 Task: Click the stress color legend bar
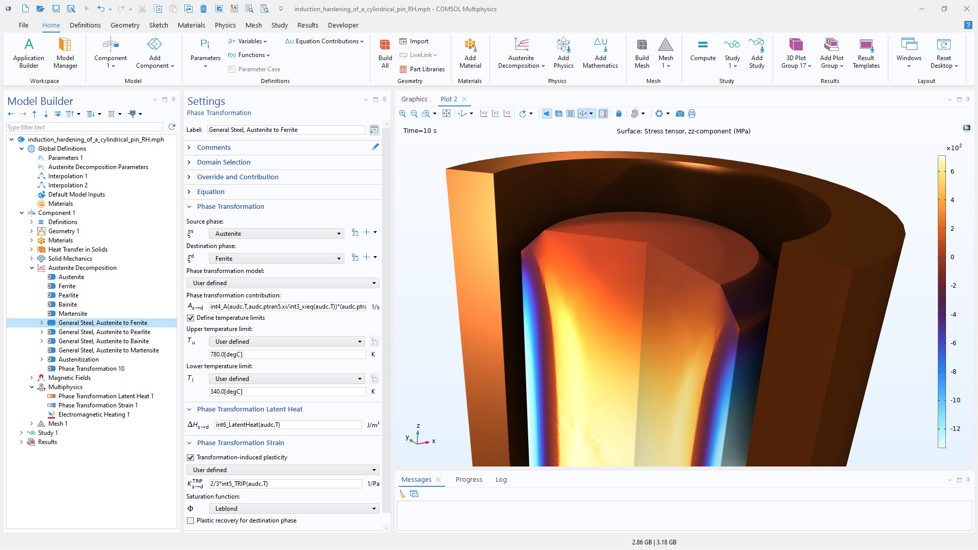coord(942,301)
